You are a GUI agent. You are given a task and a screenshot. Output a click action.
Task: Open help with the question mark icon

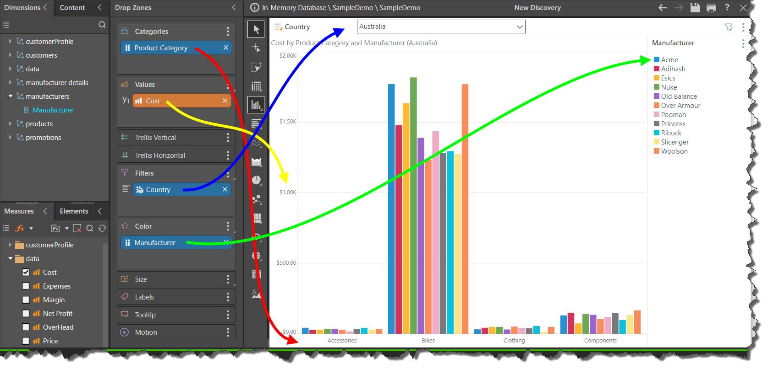pyautogui.click(x=727, y=8)
